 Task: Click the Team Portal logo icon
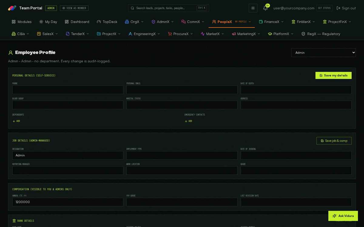(x=12, y=8)
